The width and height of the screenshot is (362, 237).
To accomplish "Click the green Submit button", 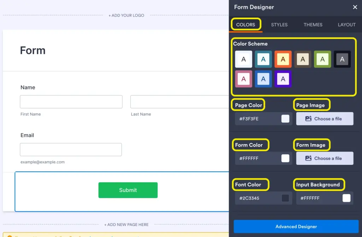I will [128, 190].
